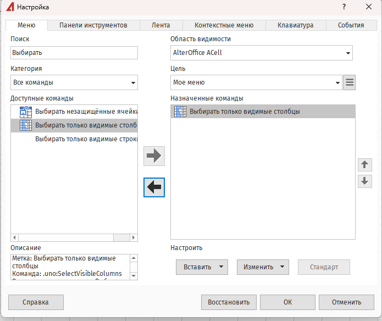Screen dimensions: 382x321
Task: Open the Вставить dropdown button
Action: pos(202,267)
